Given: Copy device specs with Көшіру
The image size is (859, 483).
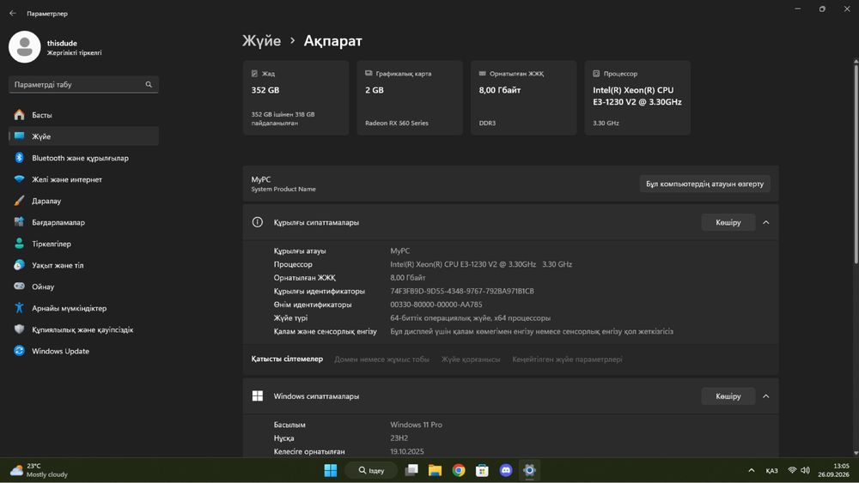Looking at the screenshot, I should click(728, 222).
